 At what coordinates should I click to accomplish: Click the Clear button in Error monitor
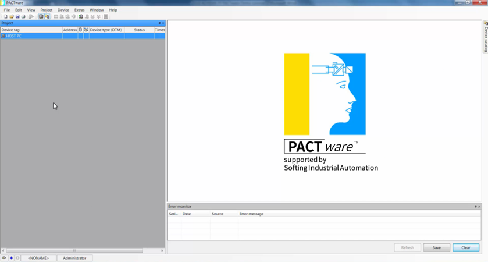coord(466,247)
